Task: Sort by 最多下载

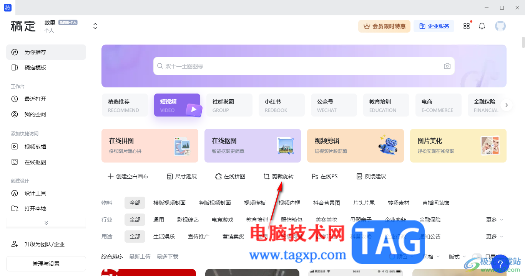Action: (x=168, y=256)
